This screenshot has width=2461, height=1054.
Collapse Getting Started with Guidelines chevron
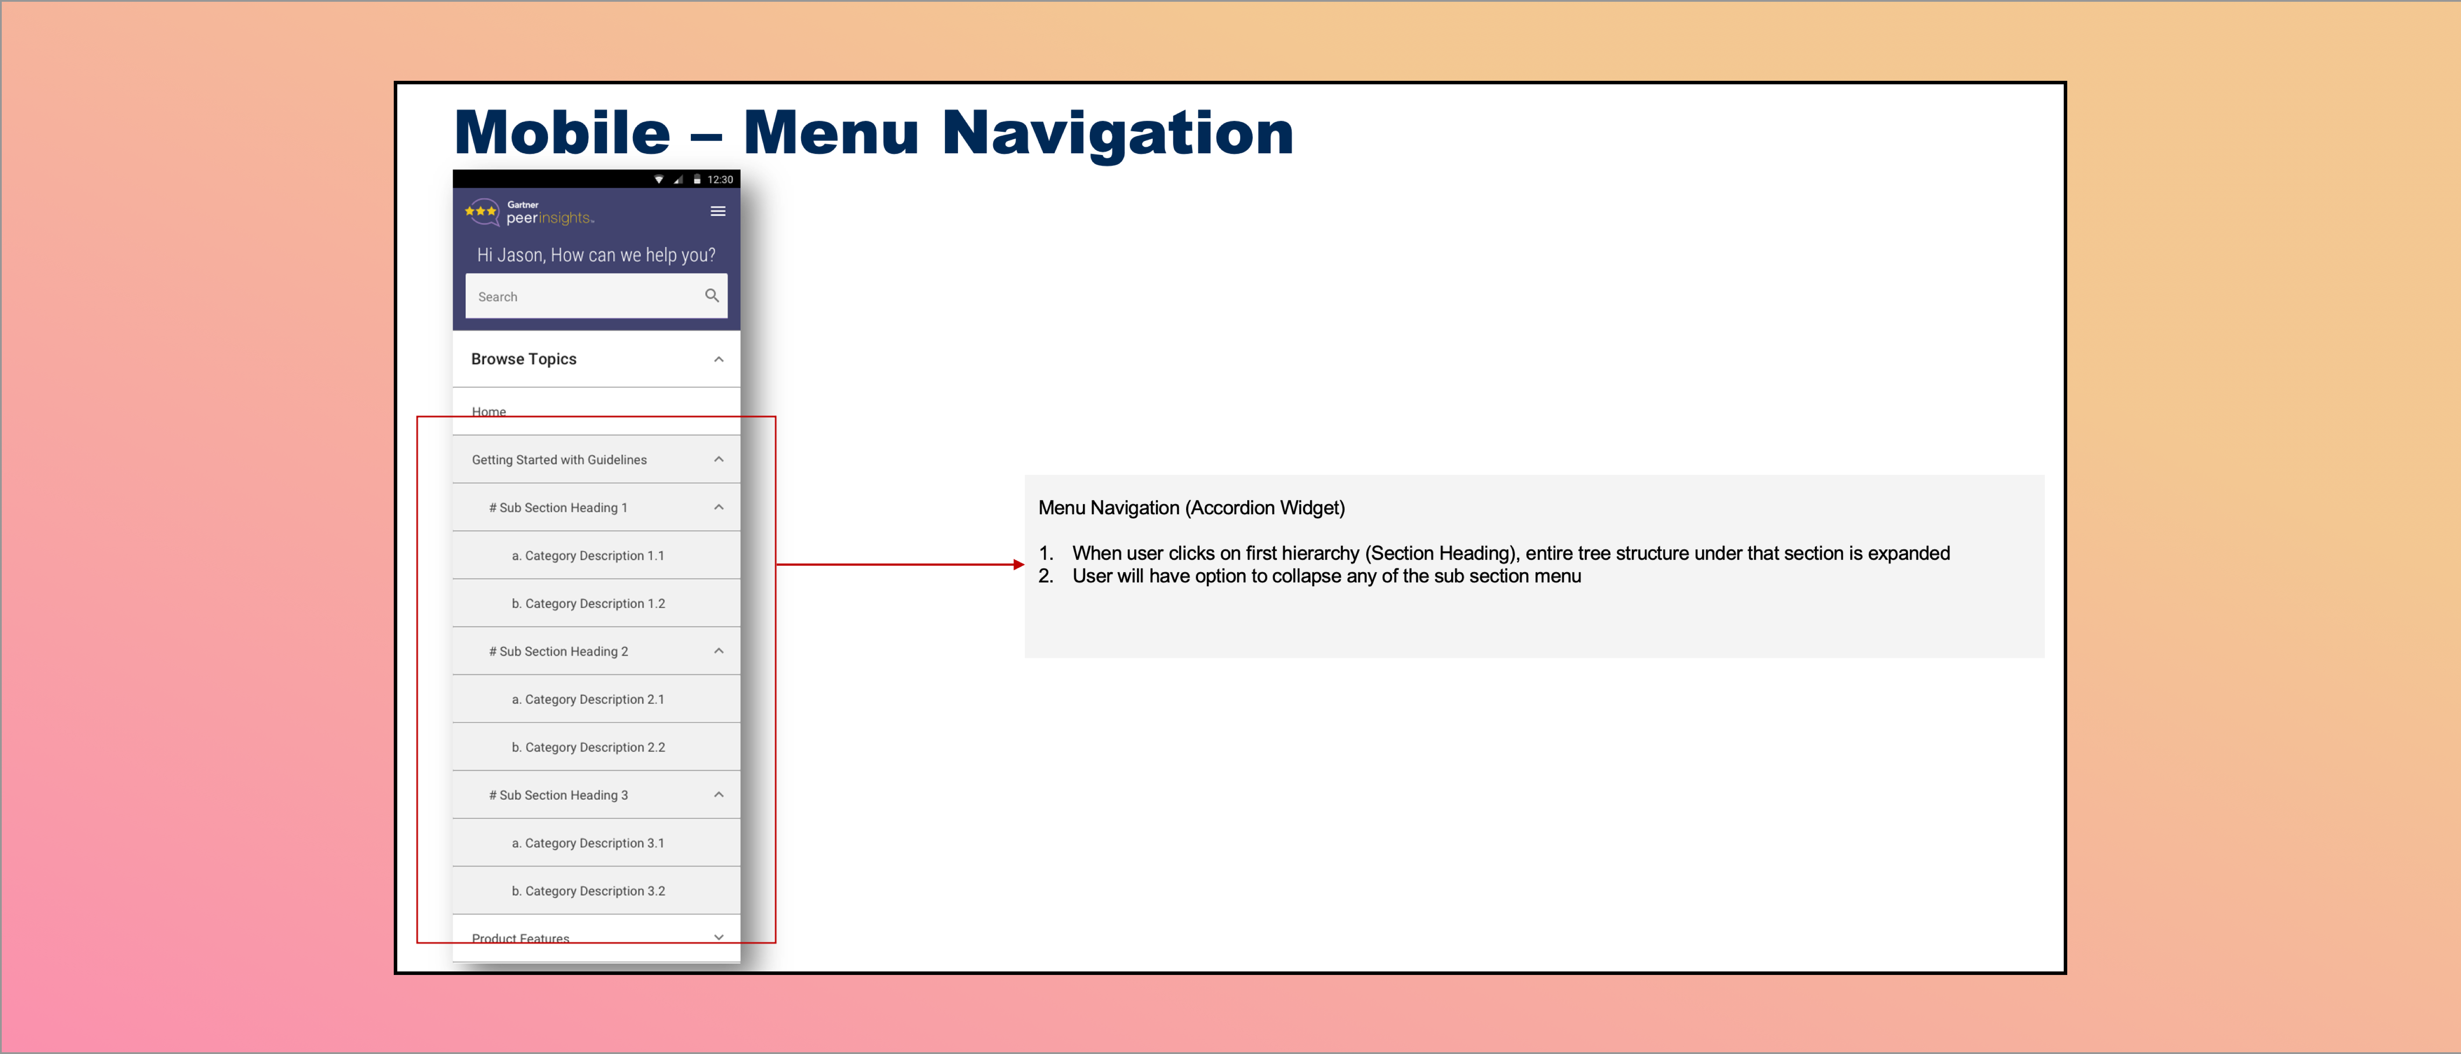coord(719,459)
